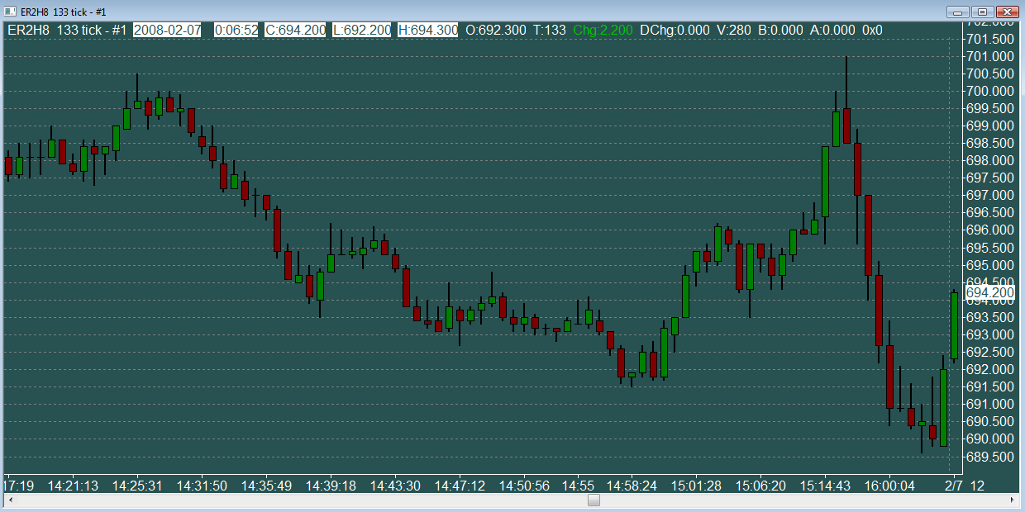The width and height of the screenshot is (1025, 512).
Task: Click the 2/7 date marker on time axis
Action: [x=954, y=485]
